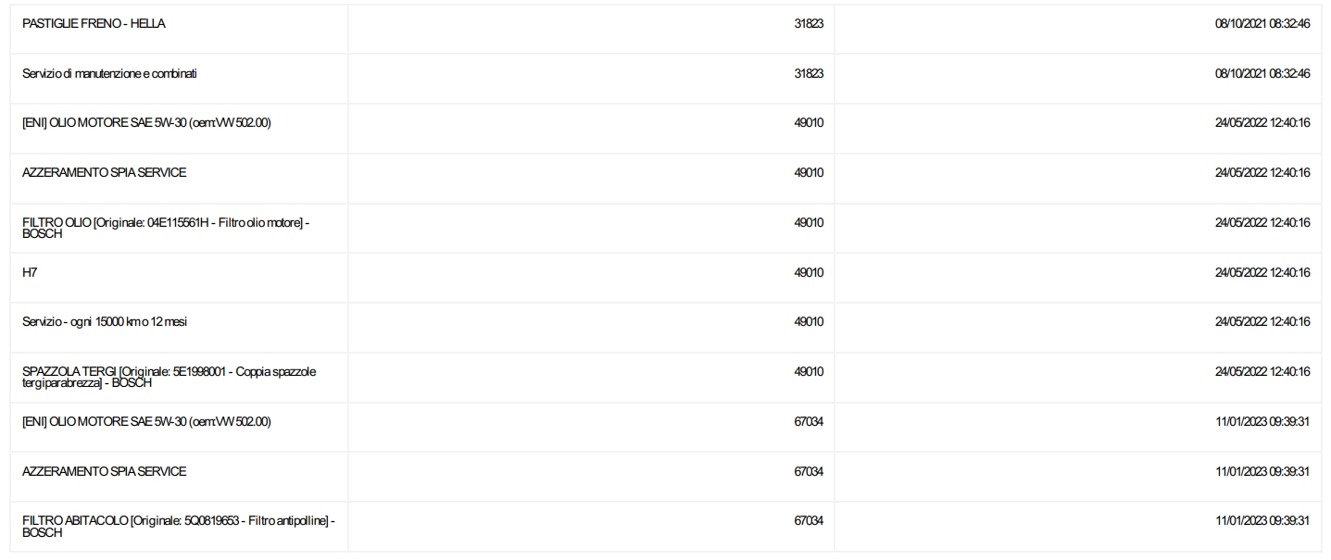Image resolution: width=1331 pixels, height=560 pixels.
Task: Select the 49010 mileage in the H7 row
Action: tap(809, 273)
